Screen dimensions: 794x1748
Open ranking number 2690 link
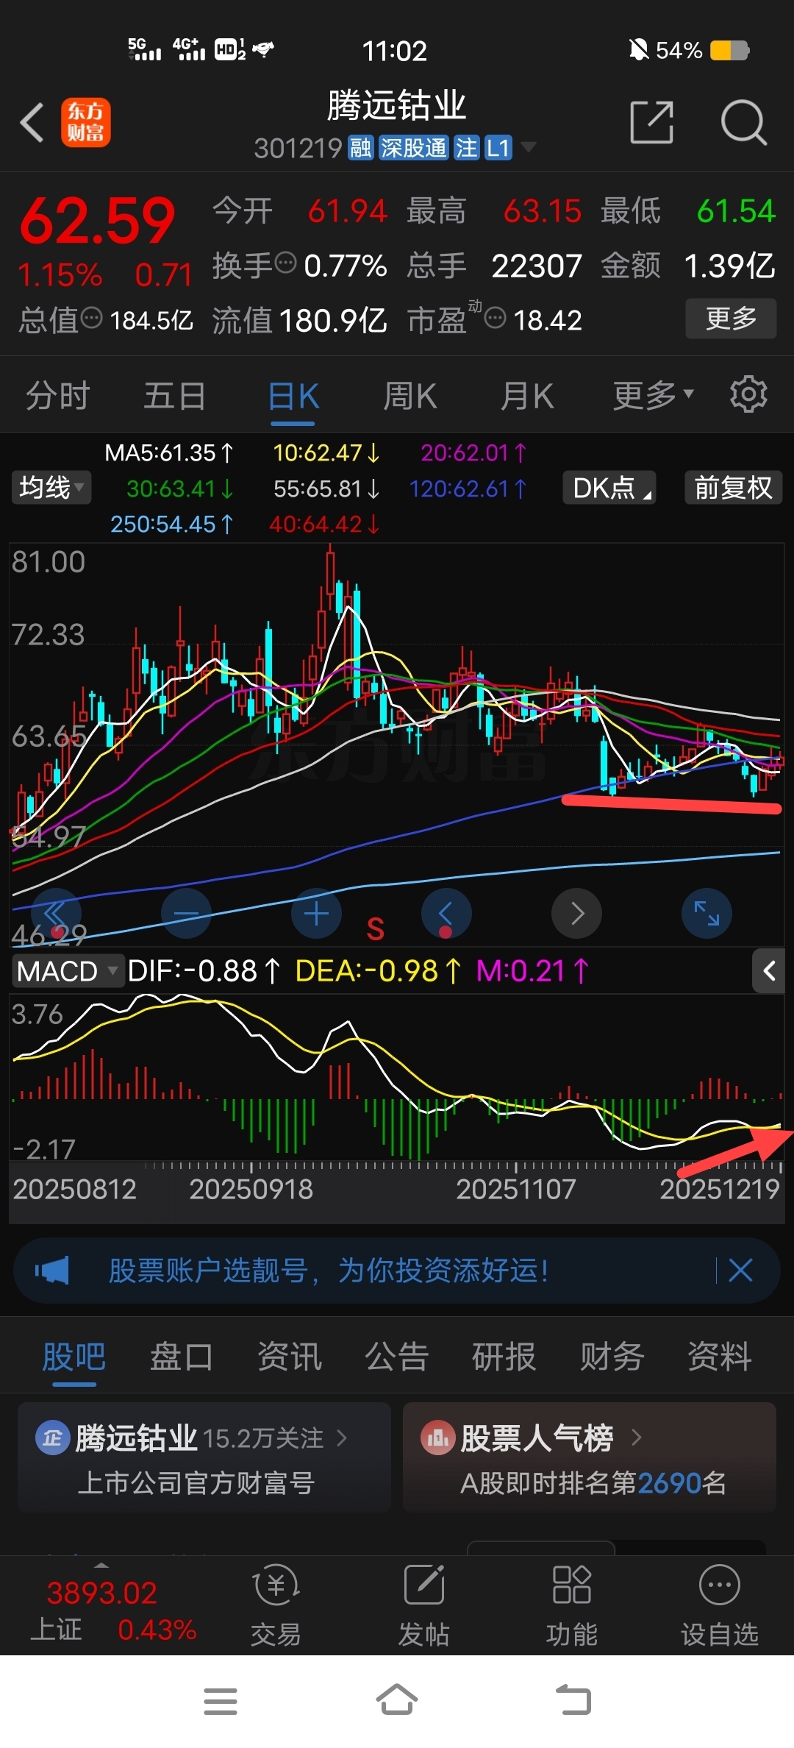coord(670,1482)
